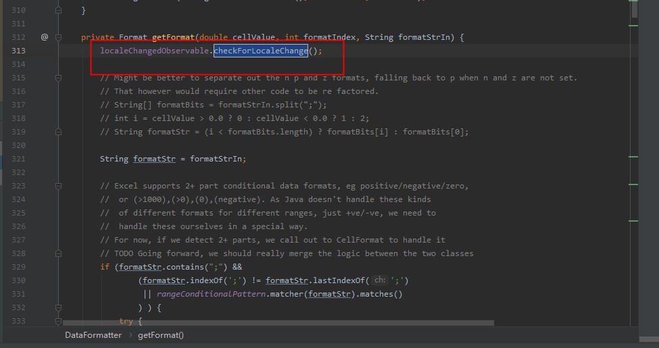
Task: Click line number 321 in the gutter
Action: tap(18, 159)
